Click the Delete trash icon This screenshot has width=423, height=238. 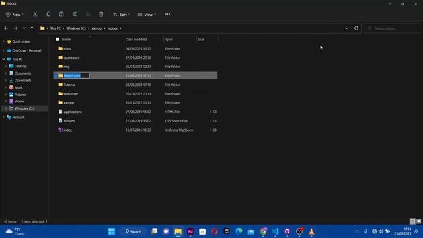(101, 14)
